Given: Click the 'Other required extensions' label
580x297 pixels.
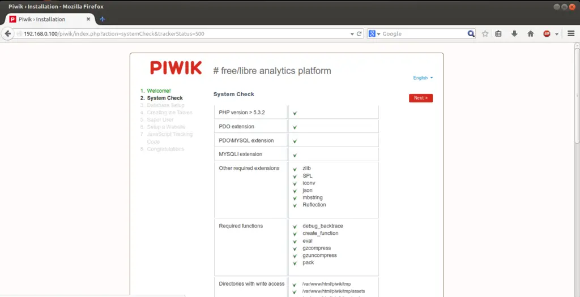Looking at the screenshot, I should [249, 168].
